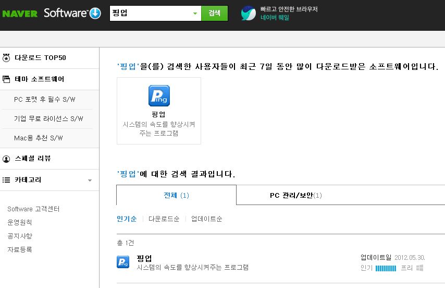Sort results by 인기순
This screenshot has height=288, width=445.
click(127, 219)
